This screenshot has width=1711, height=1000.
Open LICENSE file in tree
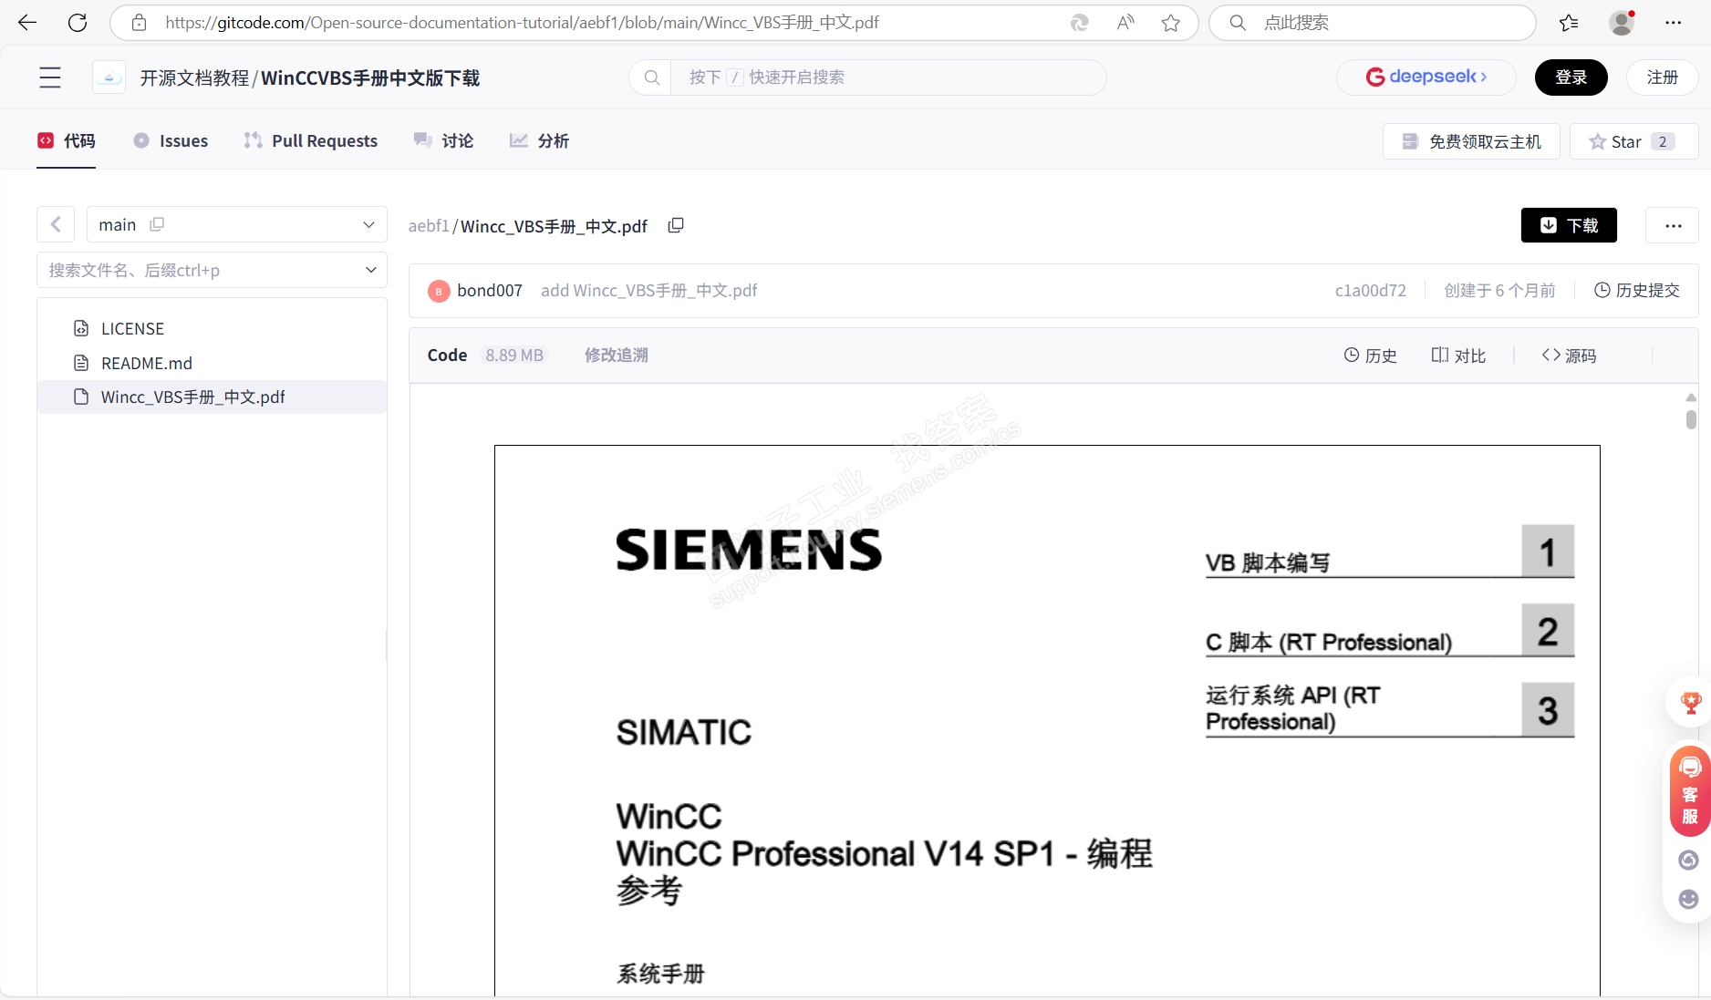[x=212, y=328]
